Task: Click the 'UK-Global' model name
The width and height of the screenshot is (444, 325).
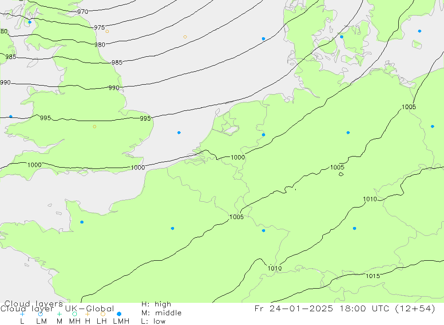Action: (x=90, y=309)
